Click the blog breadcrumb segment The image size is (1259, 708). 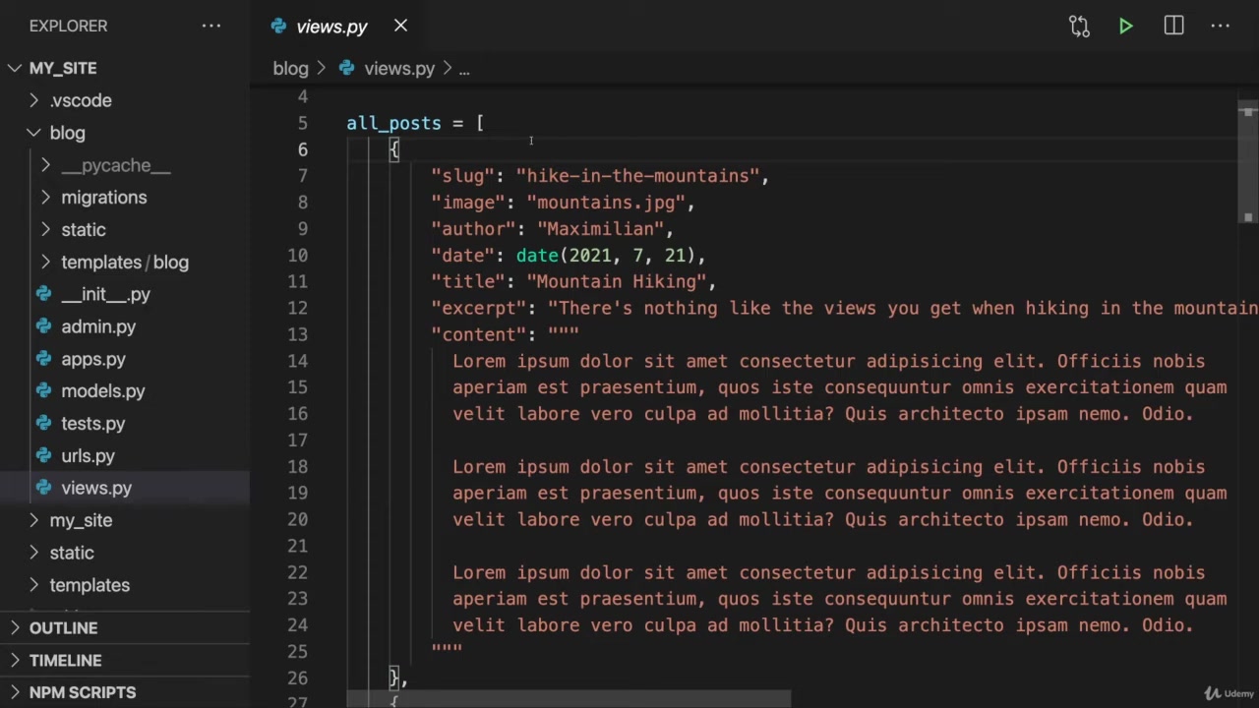[290, 69]
